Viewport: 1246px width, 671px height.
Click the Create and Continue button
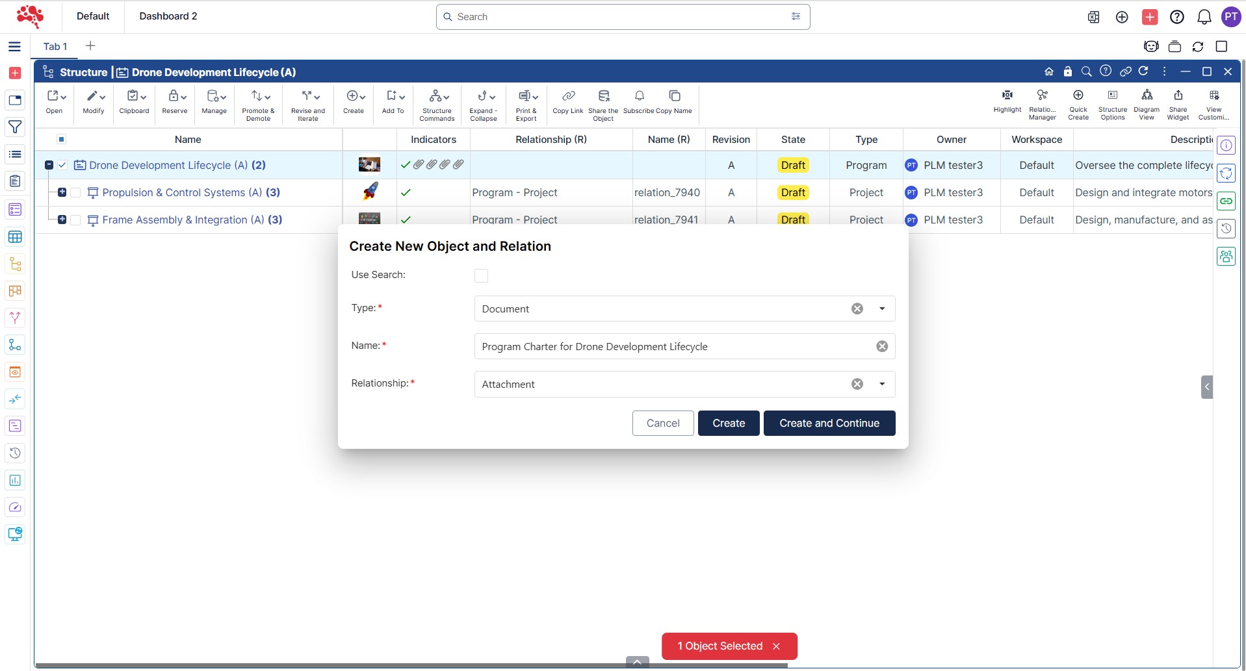click(829, 424)
